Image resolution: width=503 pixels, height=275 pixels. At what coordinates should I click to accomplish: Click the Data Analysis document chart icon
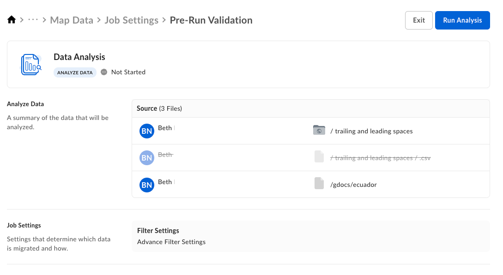[31, 65]
